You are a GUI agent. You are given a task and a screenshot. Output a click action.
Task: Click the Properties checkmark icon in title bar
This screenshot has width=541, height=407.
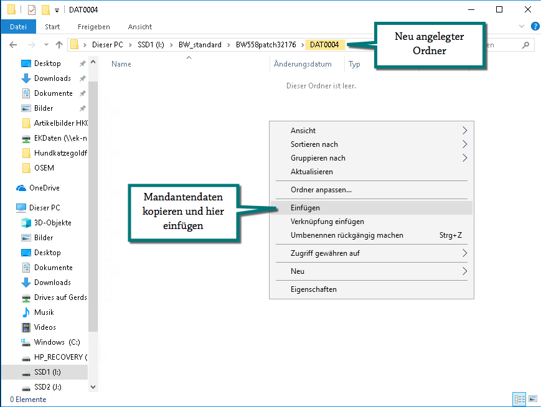point(31,10)
